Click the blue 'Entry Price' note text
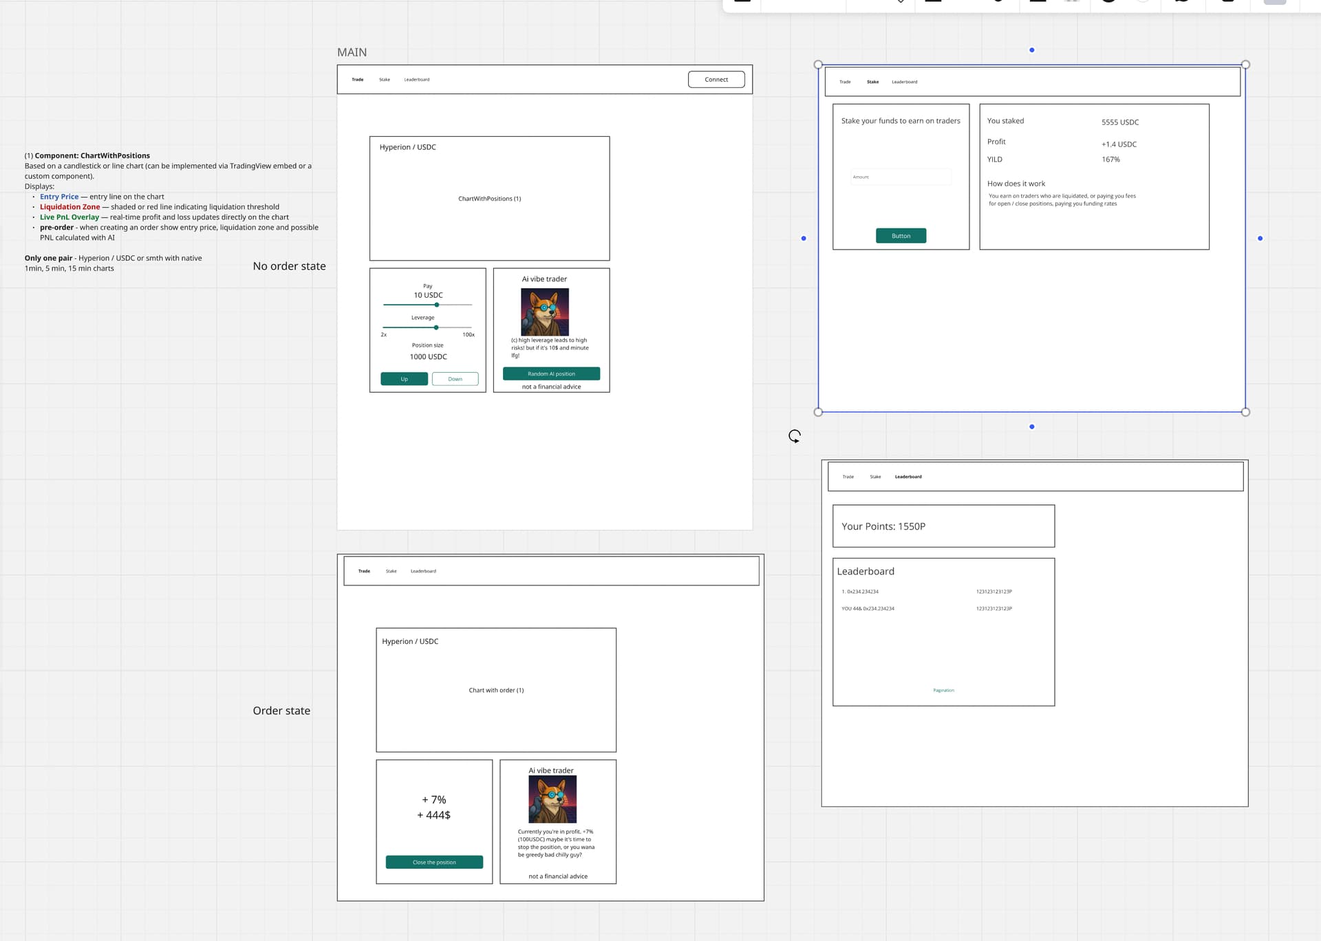The width and height of the screenshot is (1321, 941). 59,197
